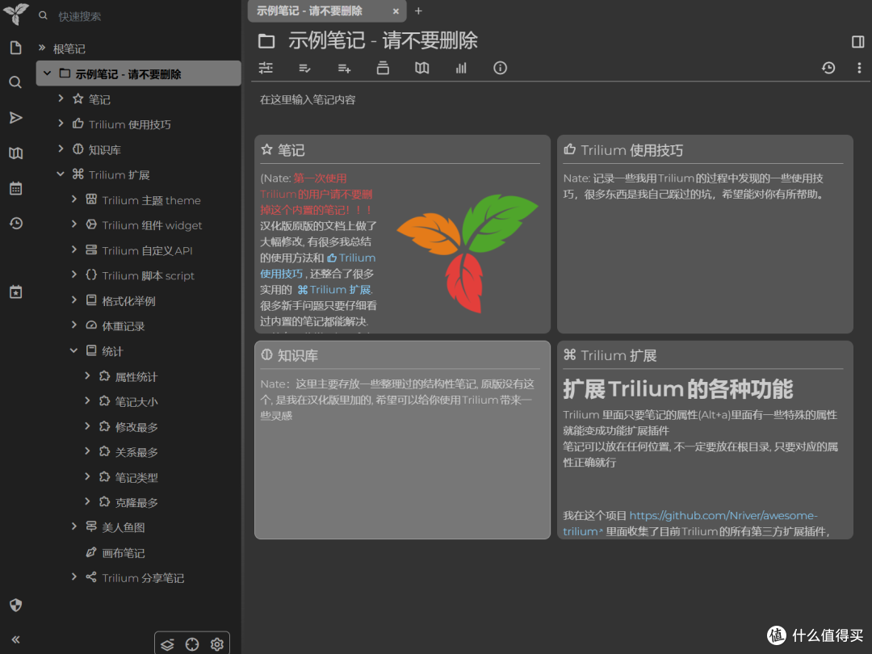Click the crosshair scroll-to-active-note icon
872x654 pixels.
(192, 644)
